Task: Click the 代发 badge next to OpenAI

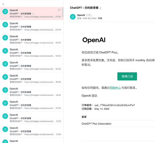Action: pyautogui.click(x=89, y=15)
